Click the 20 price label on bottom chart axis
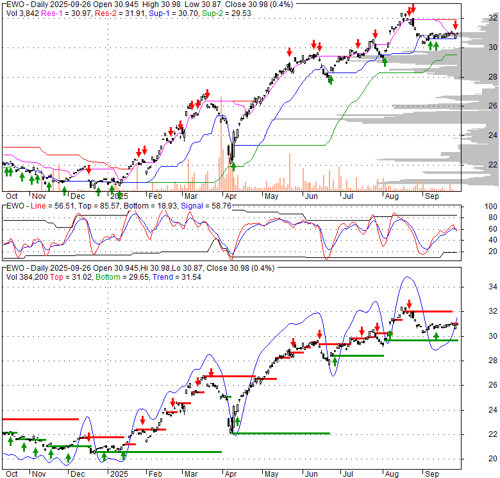Screen dimensions: 500x478 [493, 459]
